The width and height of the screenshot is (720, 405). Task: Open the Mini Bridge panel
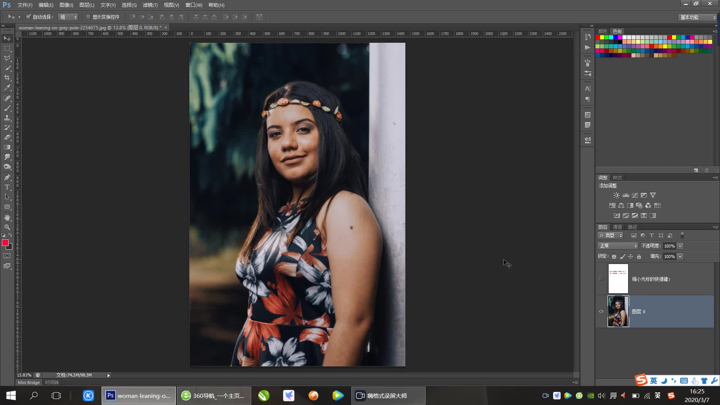pos(29,382)
